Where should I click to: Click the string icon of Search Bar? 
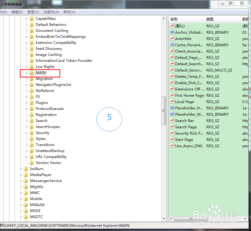pos(172,120)
